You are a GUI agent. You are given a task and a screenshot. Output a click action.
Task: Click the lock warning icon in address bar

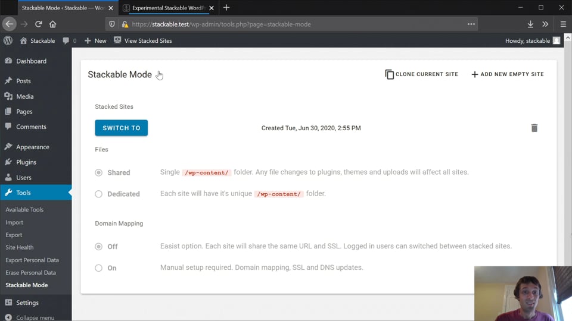125,24
